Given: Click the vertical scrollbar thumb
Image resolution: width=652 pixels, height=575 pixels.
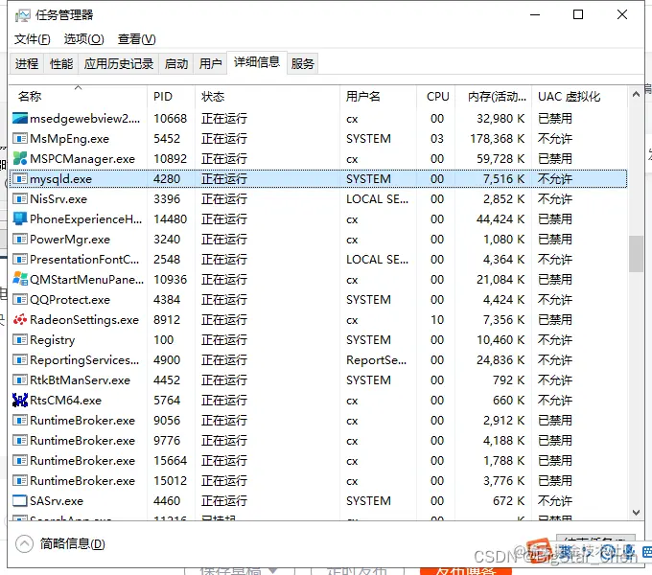Looking at the screenshot, I should click(636, 254).
